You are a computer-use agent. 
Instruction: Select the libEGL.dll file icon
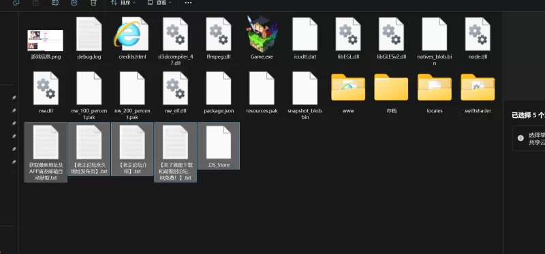(348, 34)
